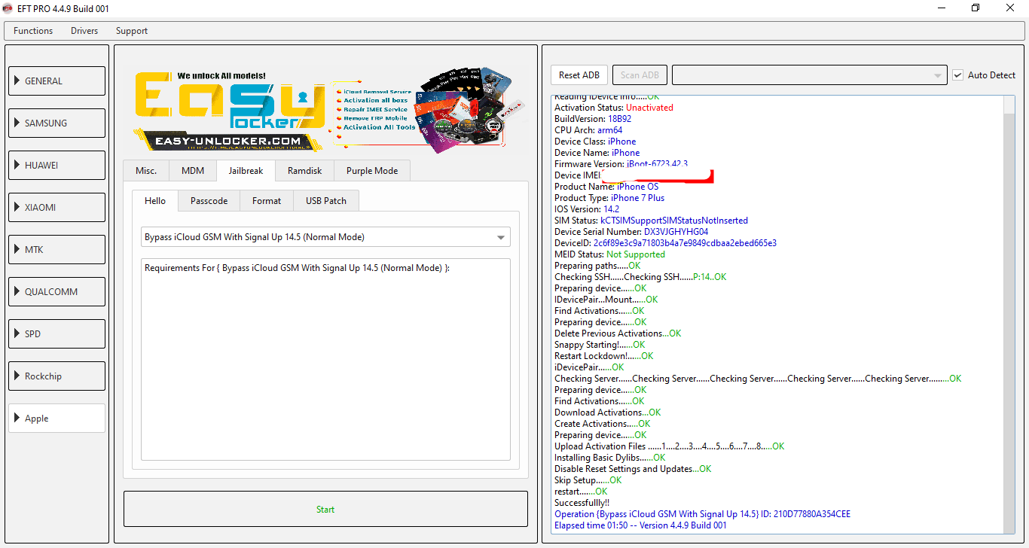
Task: Click the BuildVersion 18B92 log line
Action: point(593,119)
